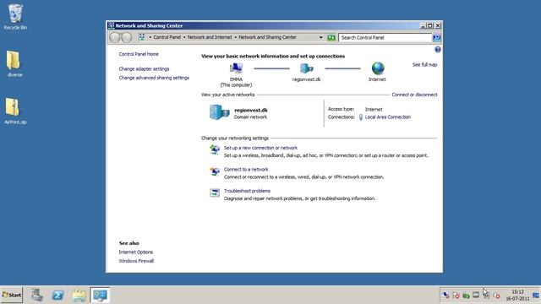Expand the arrow before Control Panel breadcrumb
541x304 pixels.
[x=150, y=37]
